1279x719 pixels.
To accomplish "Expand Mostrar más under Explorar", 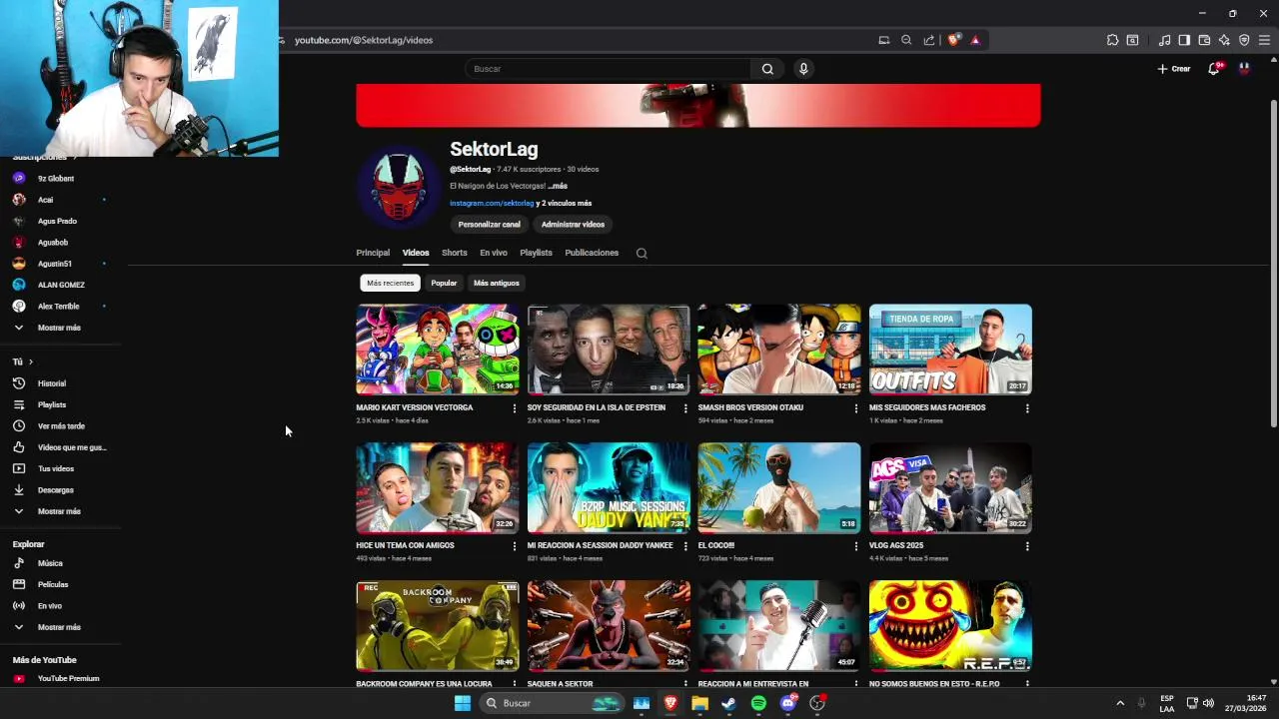I will 60,627.
